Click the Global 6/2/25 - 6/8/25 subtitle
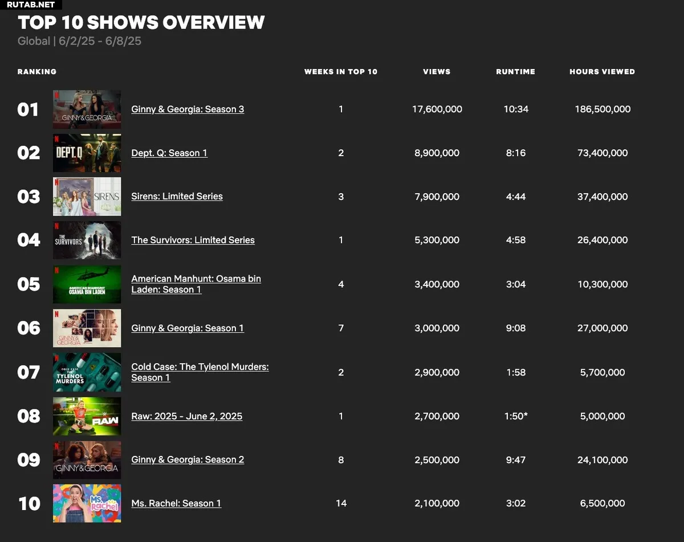 79,41
